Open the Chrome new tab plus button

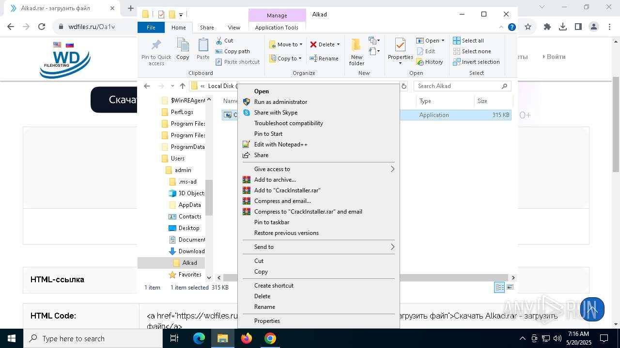point(131,8)
